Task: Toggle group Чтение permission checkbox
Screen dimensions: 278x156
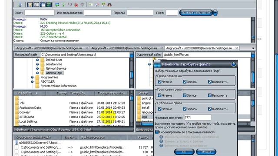Action: pyautogui.click(x=159, y=95)
